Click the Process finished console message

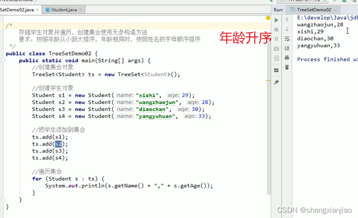[x=327, y=59]
